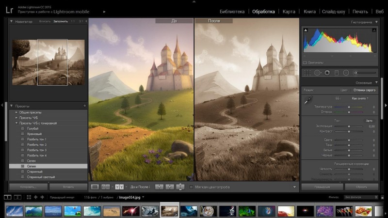Open the Без фильтра filter dropdown

click(x=361, y=197)
